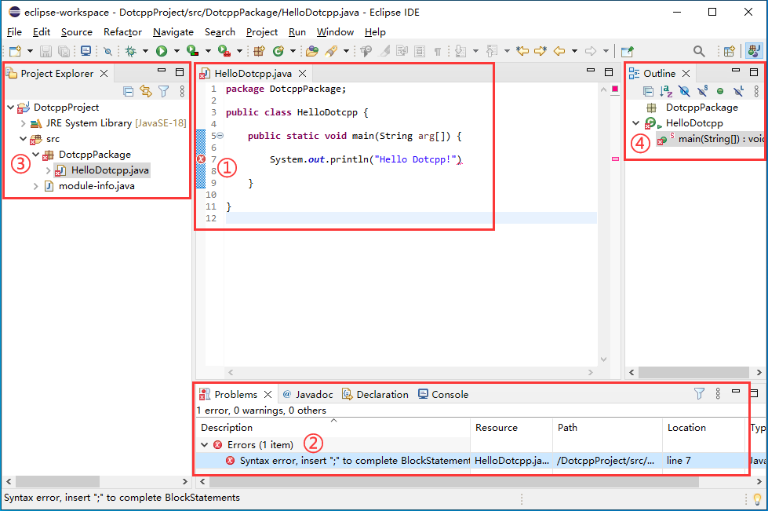Collapse the DotcppProject tree node

10,107
